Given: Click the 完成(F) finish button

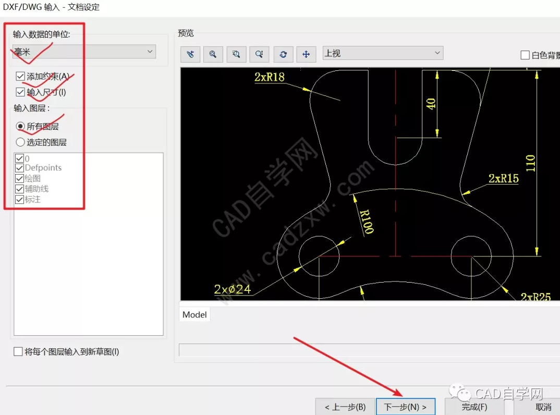Looking at the screenshot, I should 474,407.
